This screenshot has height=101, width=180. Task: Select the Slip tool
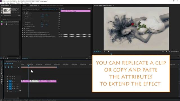[x=2, y=76]
